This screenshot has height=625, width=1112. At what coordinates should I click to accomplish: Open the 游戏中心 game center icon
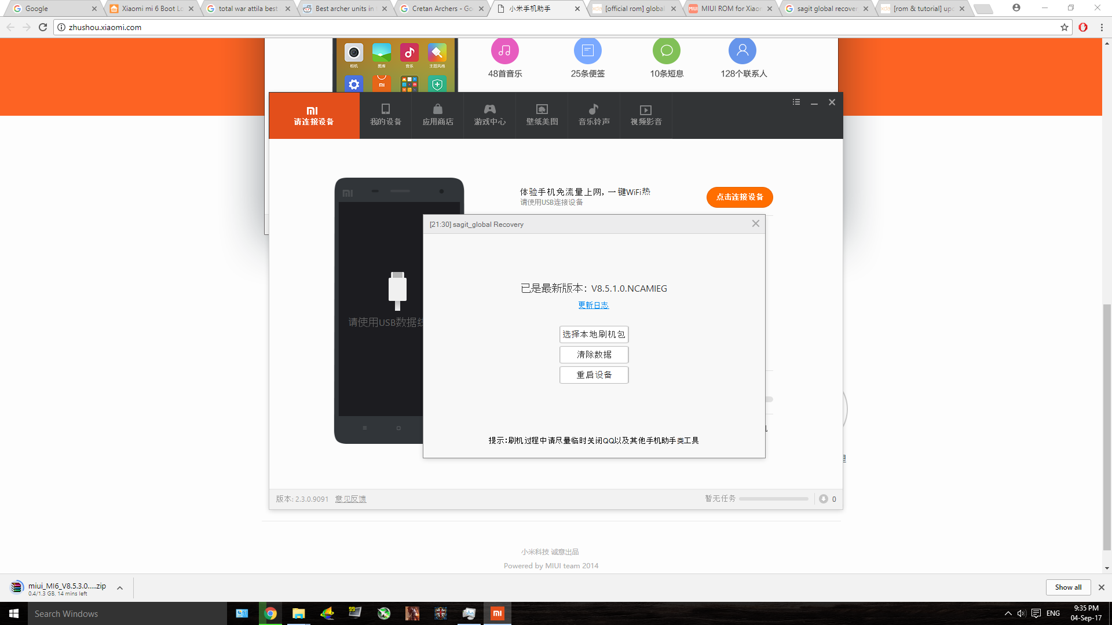pyautogui.click(x=490, y=109)
